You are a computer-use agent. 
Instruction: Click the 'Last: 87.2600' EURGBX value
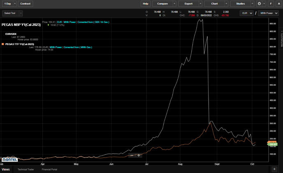click(18, 37)
